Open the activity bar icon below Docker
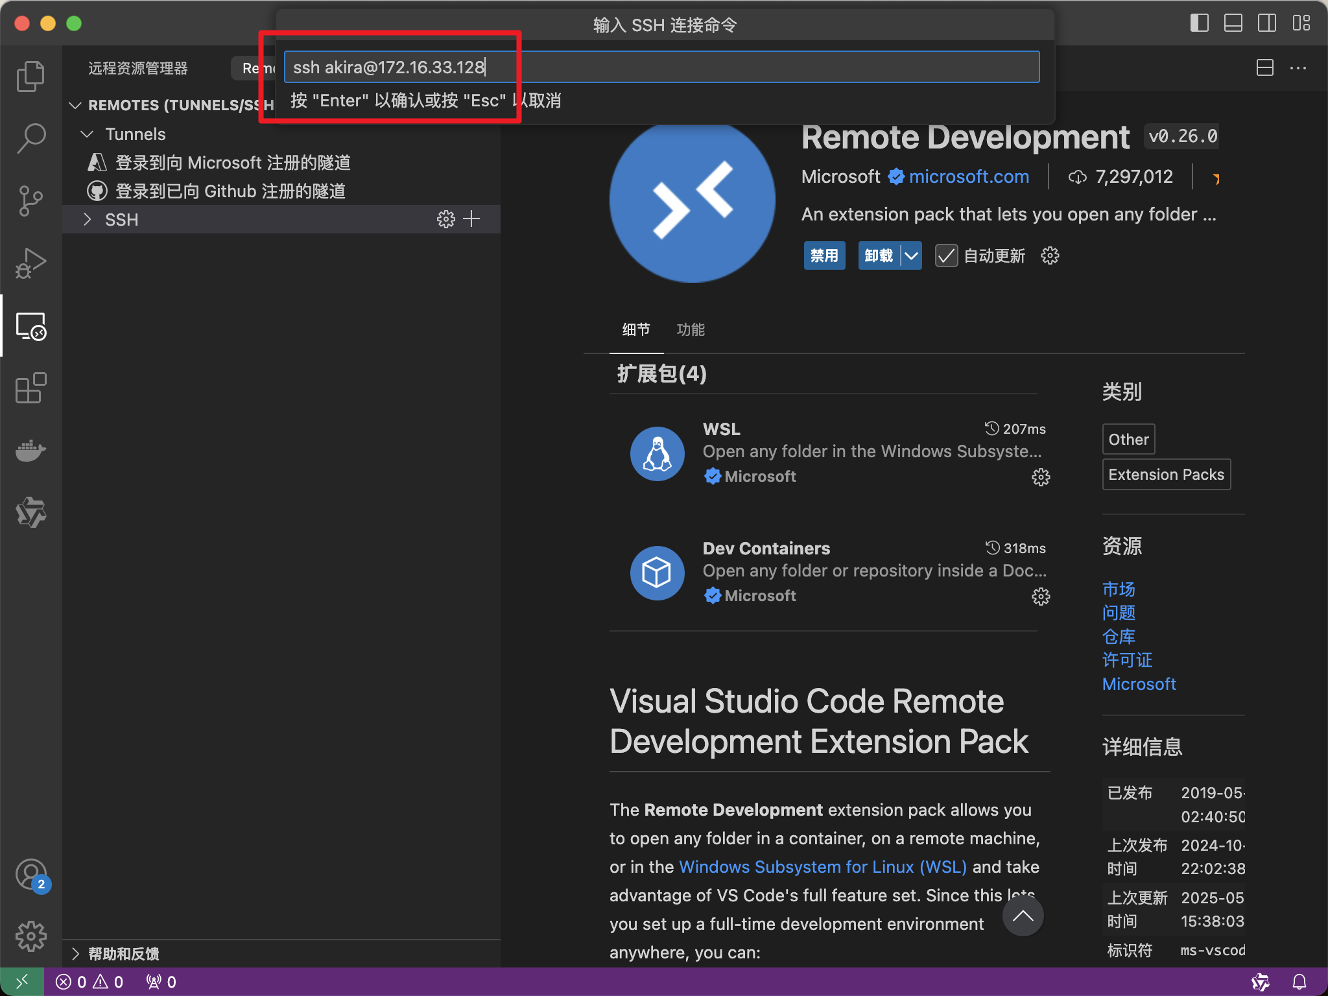 30,512
